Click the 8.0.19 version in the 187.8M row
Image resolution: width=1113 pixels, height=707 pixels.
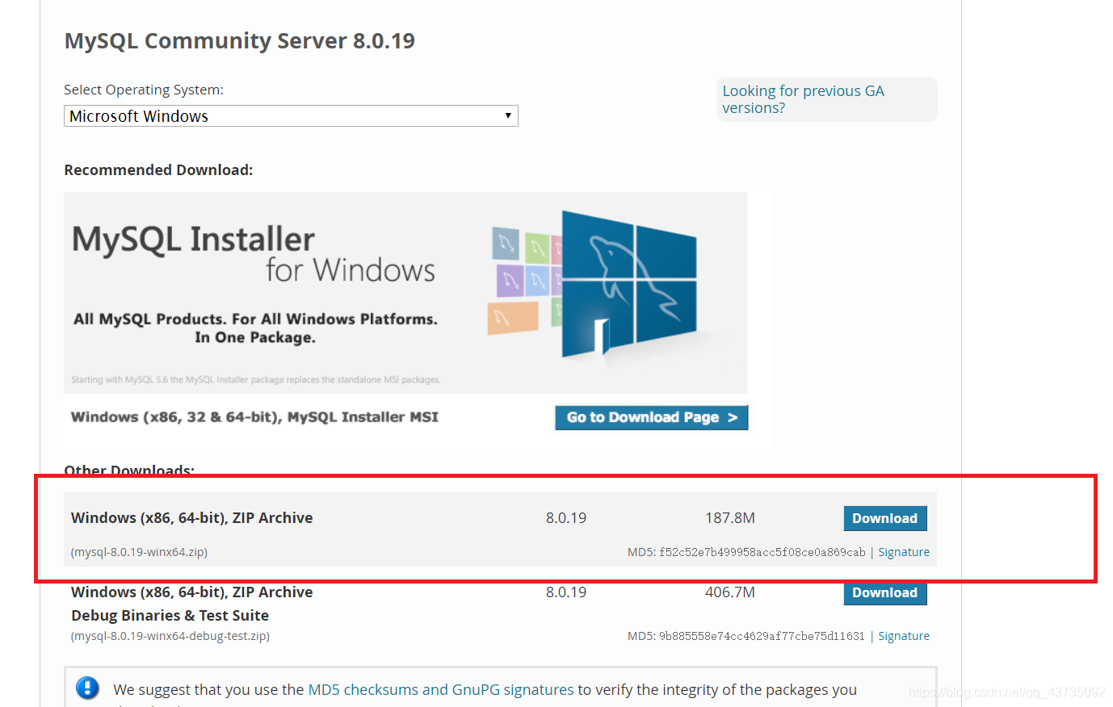pyautogui.click(x=566, y=517)
